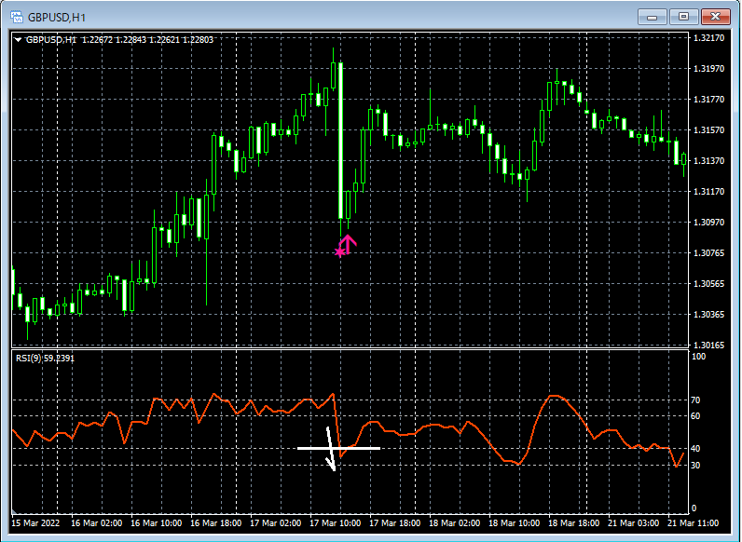Screen dimensions: 742x542
Task: Expand the chart header dropdown triangle
Action: click(18, 40)
